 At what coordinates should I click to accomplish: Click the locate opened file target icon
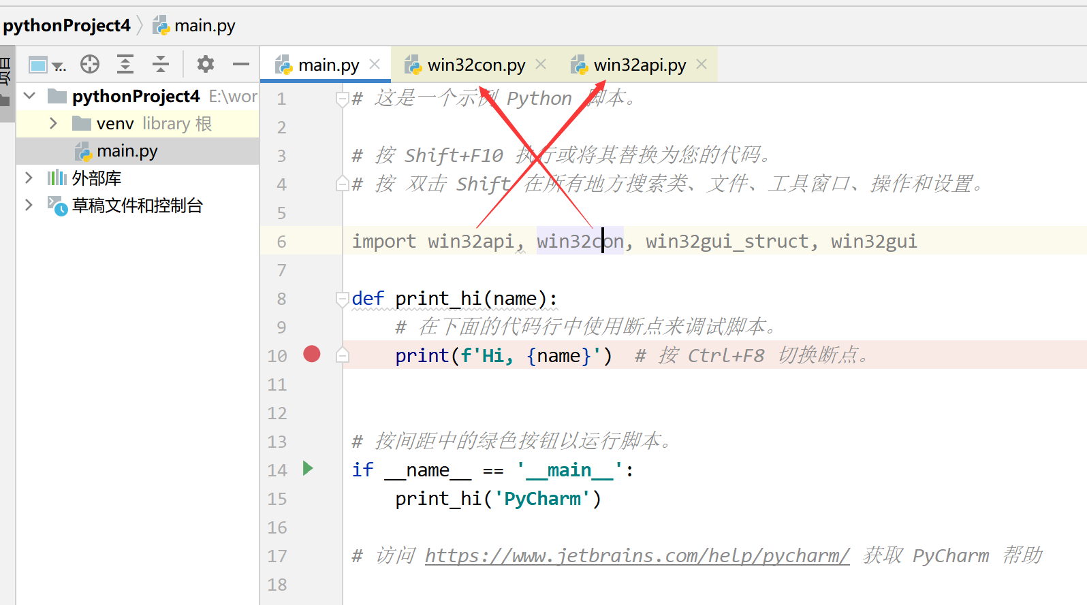pyautogui.click(x=90, y=65)
